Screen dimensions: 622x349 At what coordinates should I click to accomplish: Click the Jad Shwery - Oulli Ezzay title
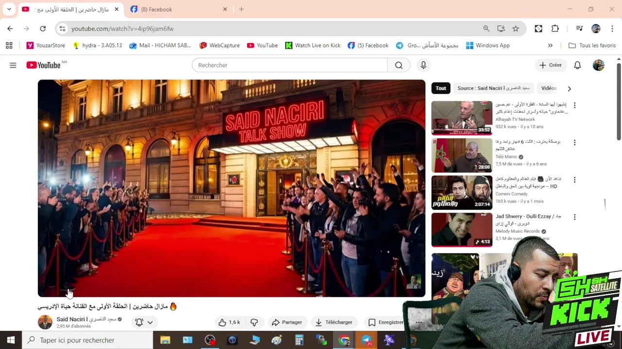pos(528,220)
